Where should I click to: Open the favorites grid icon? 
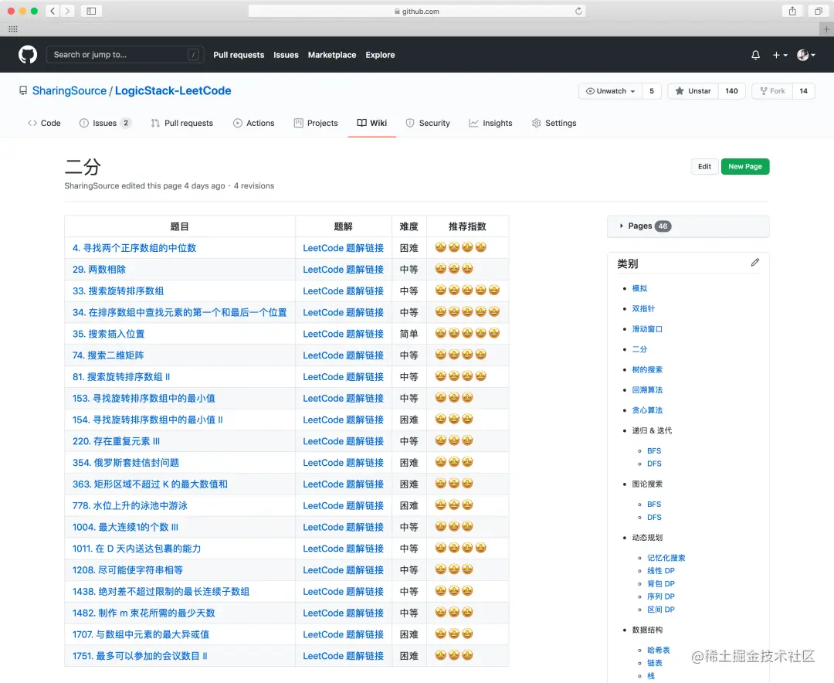point(13,29)
